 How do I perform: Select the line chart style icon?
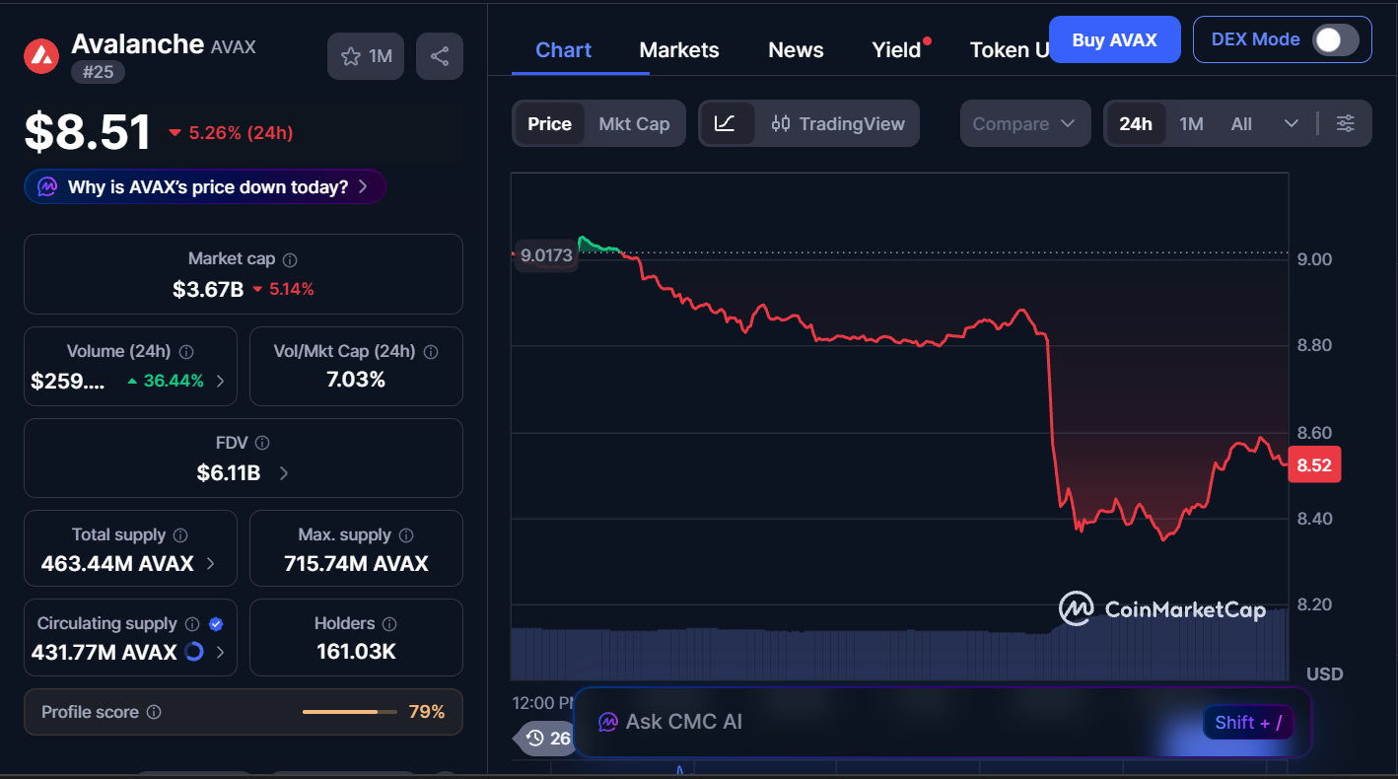728,123
